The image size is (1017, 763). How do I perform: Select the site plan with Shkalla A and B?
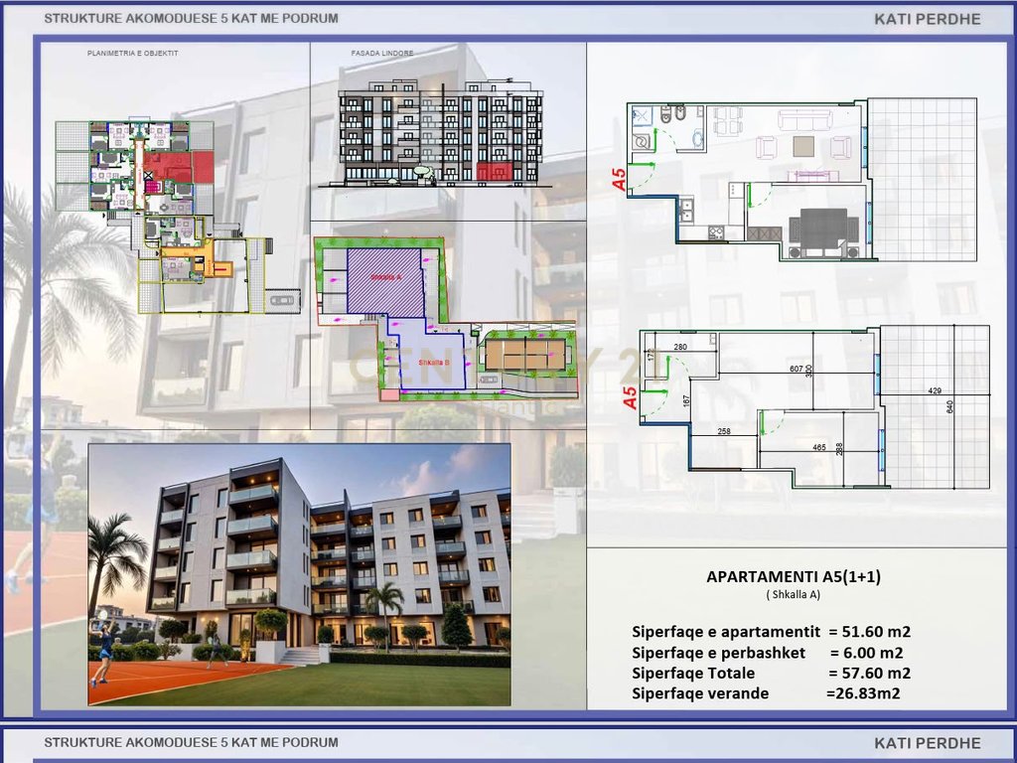[446, 318]
